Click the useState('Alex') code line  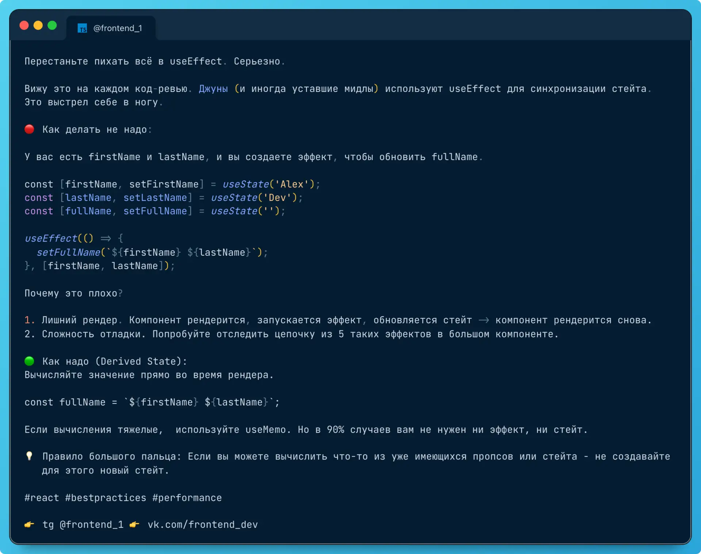(172, 184)
